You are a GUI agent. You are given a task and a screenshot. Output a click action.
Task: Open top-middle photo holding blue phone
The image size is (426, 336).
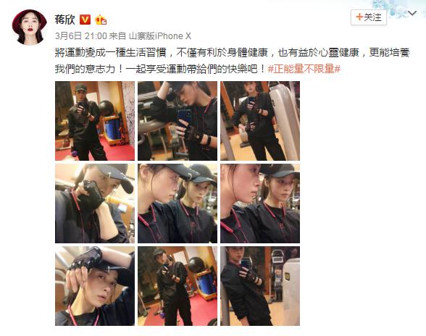(x=177, y=121)
